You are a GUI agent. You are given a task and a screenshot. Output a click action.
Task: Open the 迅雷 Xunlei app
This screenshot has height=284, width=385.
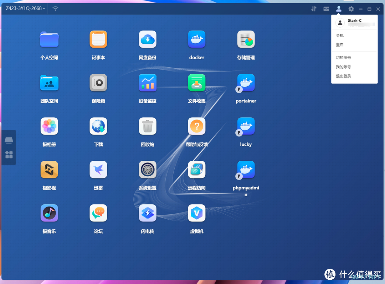pos(98,170)
